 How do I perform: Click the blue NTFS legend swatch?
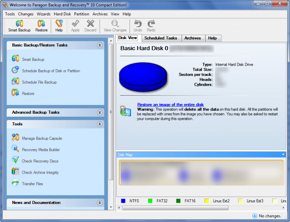click(123, 201)
